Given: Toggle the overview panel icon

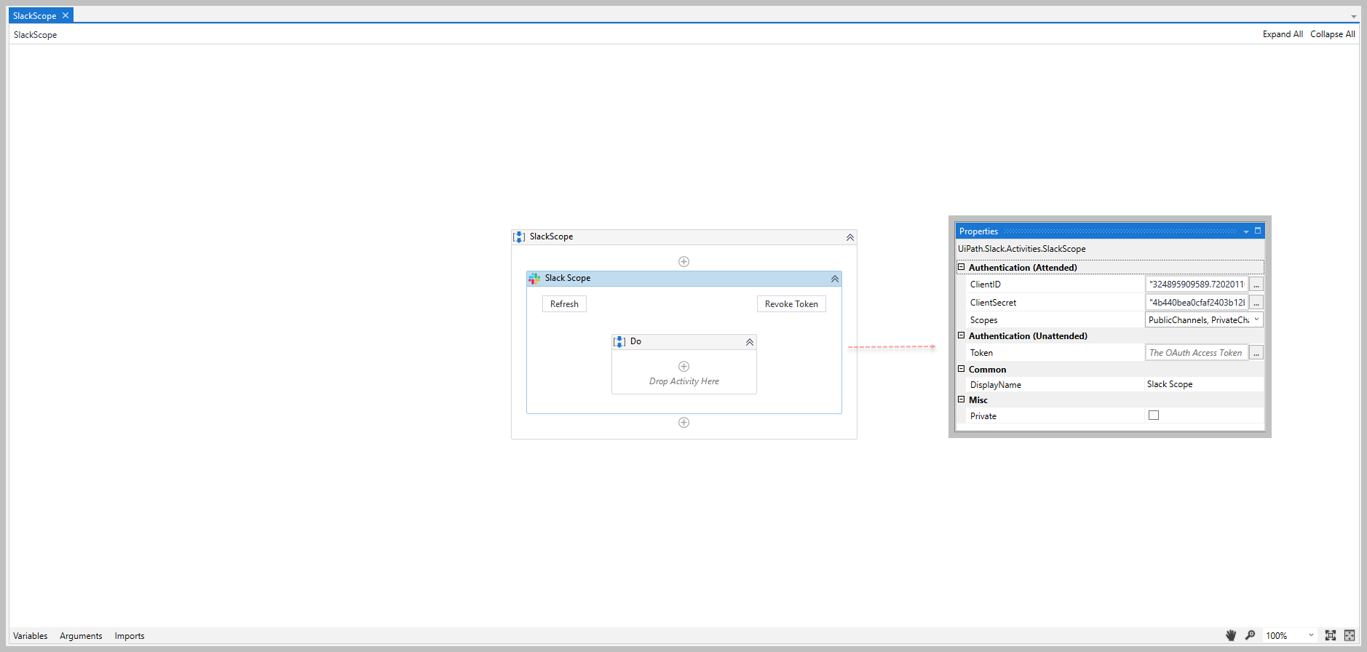Looking at the screenshot, I should click(1350, 635).
